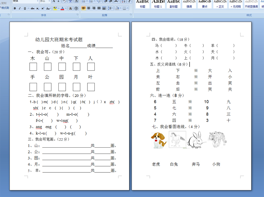Click the heading 四、我会组词。(18分)
Viewport: 264px width, 197px height.
[x=171, y=39]
